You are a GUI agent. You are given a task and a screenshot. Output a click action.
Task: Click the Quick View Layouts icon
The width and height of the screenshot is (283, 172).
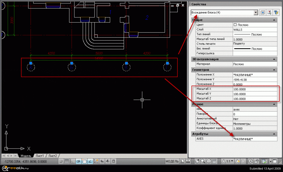click(x=182, y=161)
